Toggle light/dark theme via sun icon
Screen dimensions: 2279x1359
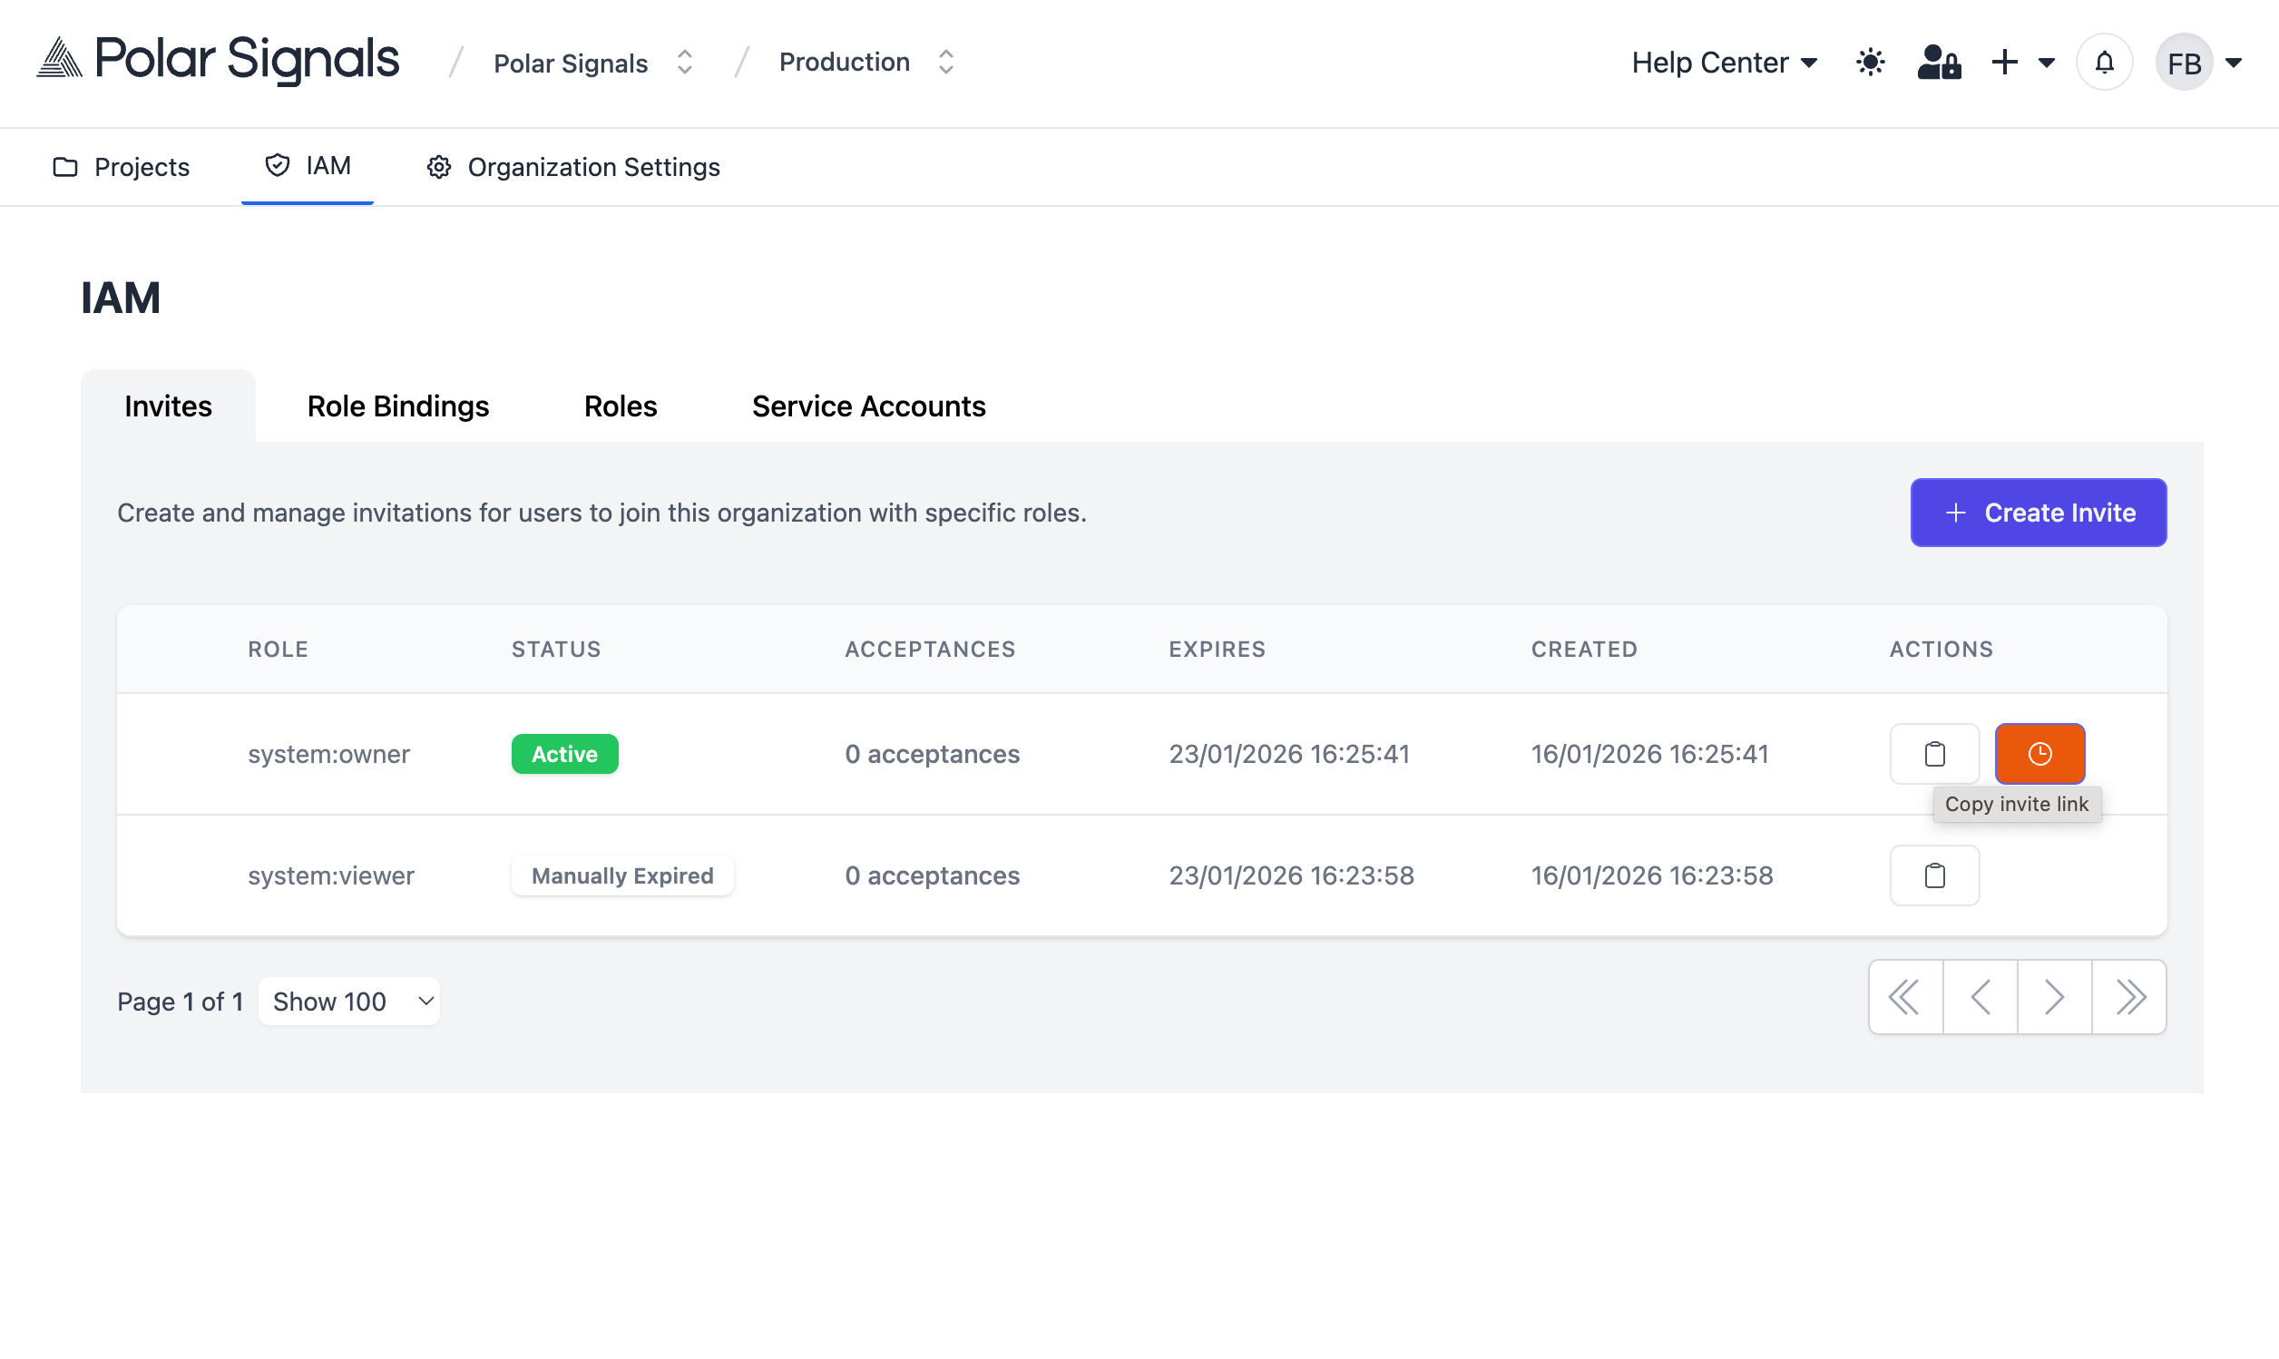point(1869,63)
